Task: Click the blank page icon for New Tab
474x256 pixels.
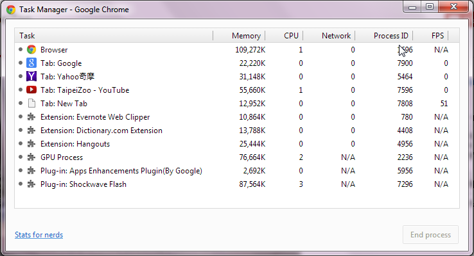Action: (31, 104)
